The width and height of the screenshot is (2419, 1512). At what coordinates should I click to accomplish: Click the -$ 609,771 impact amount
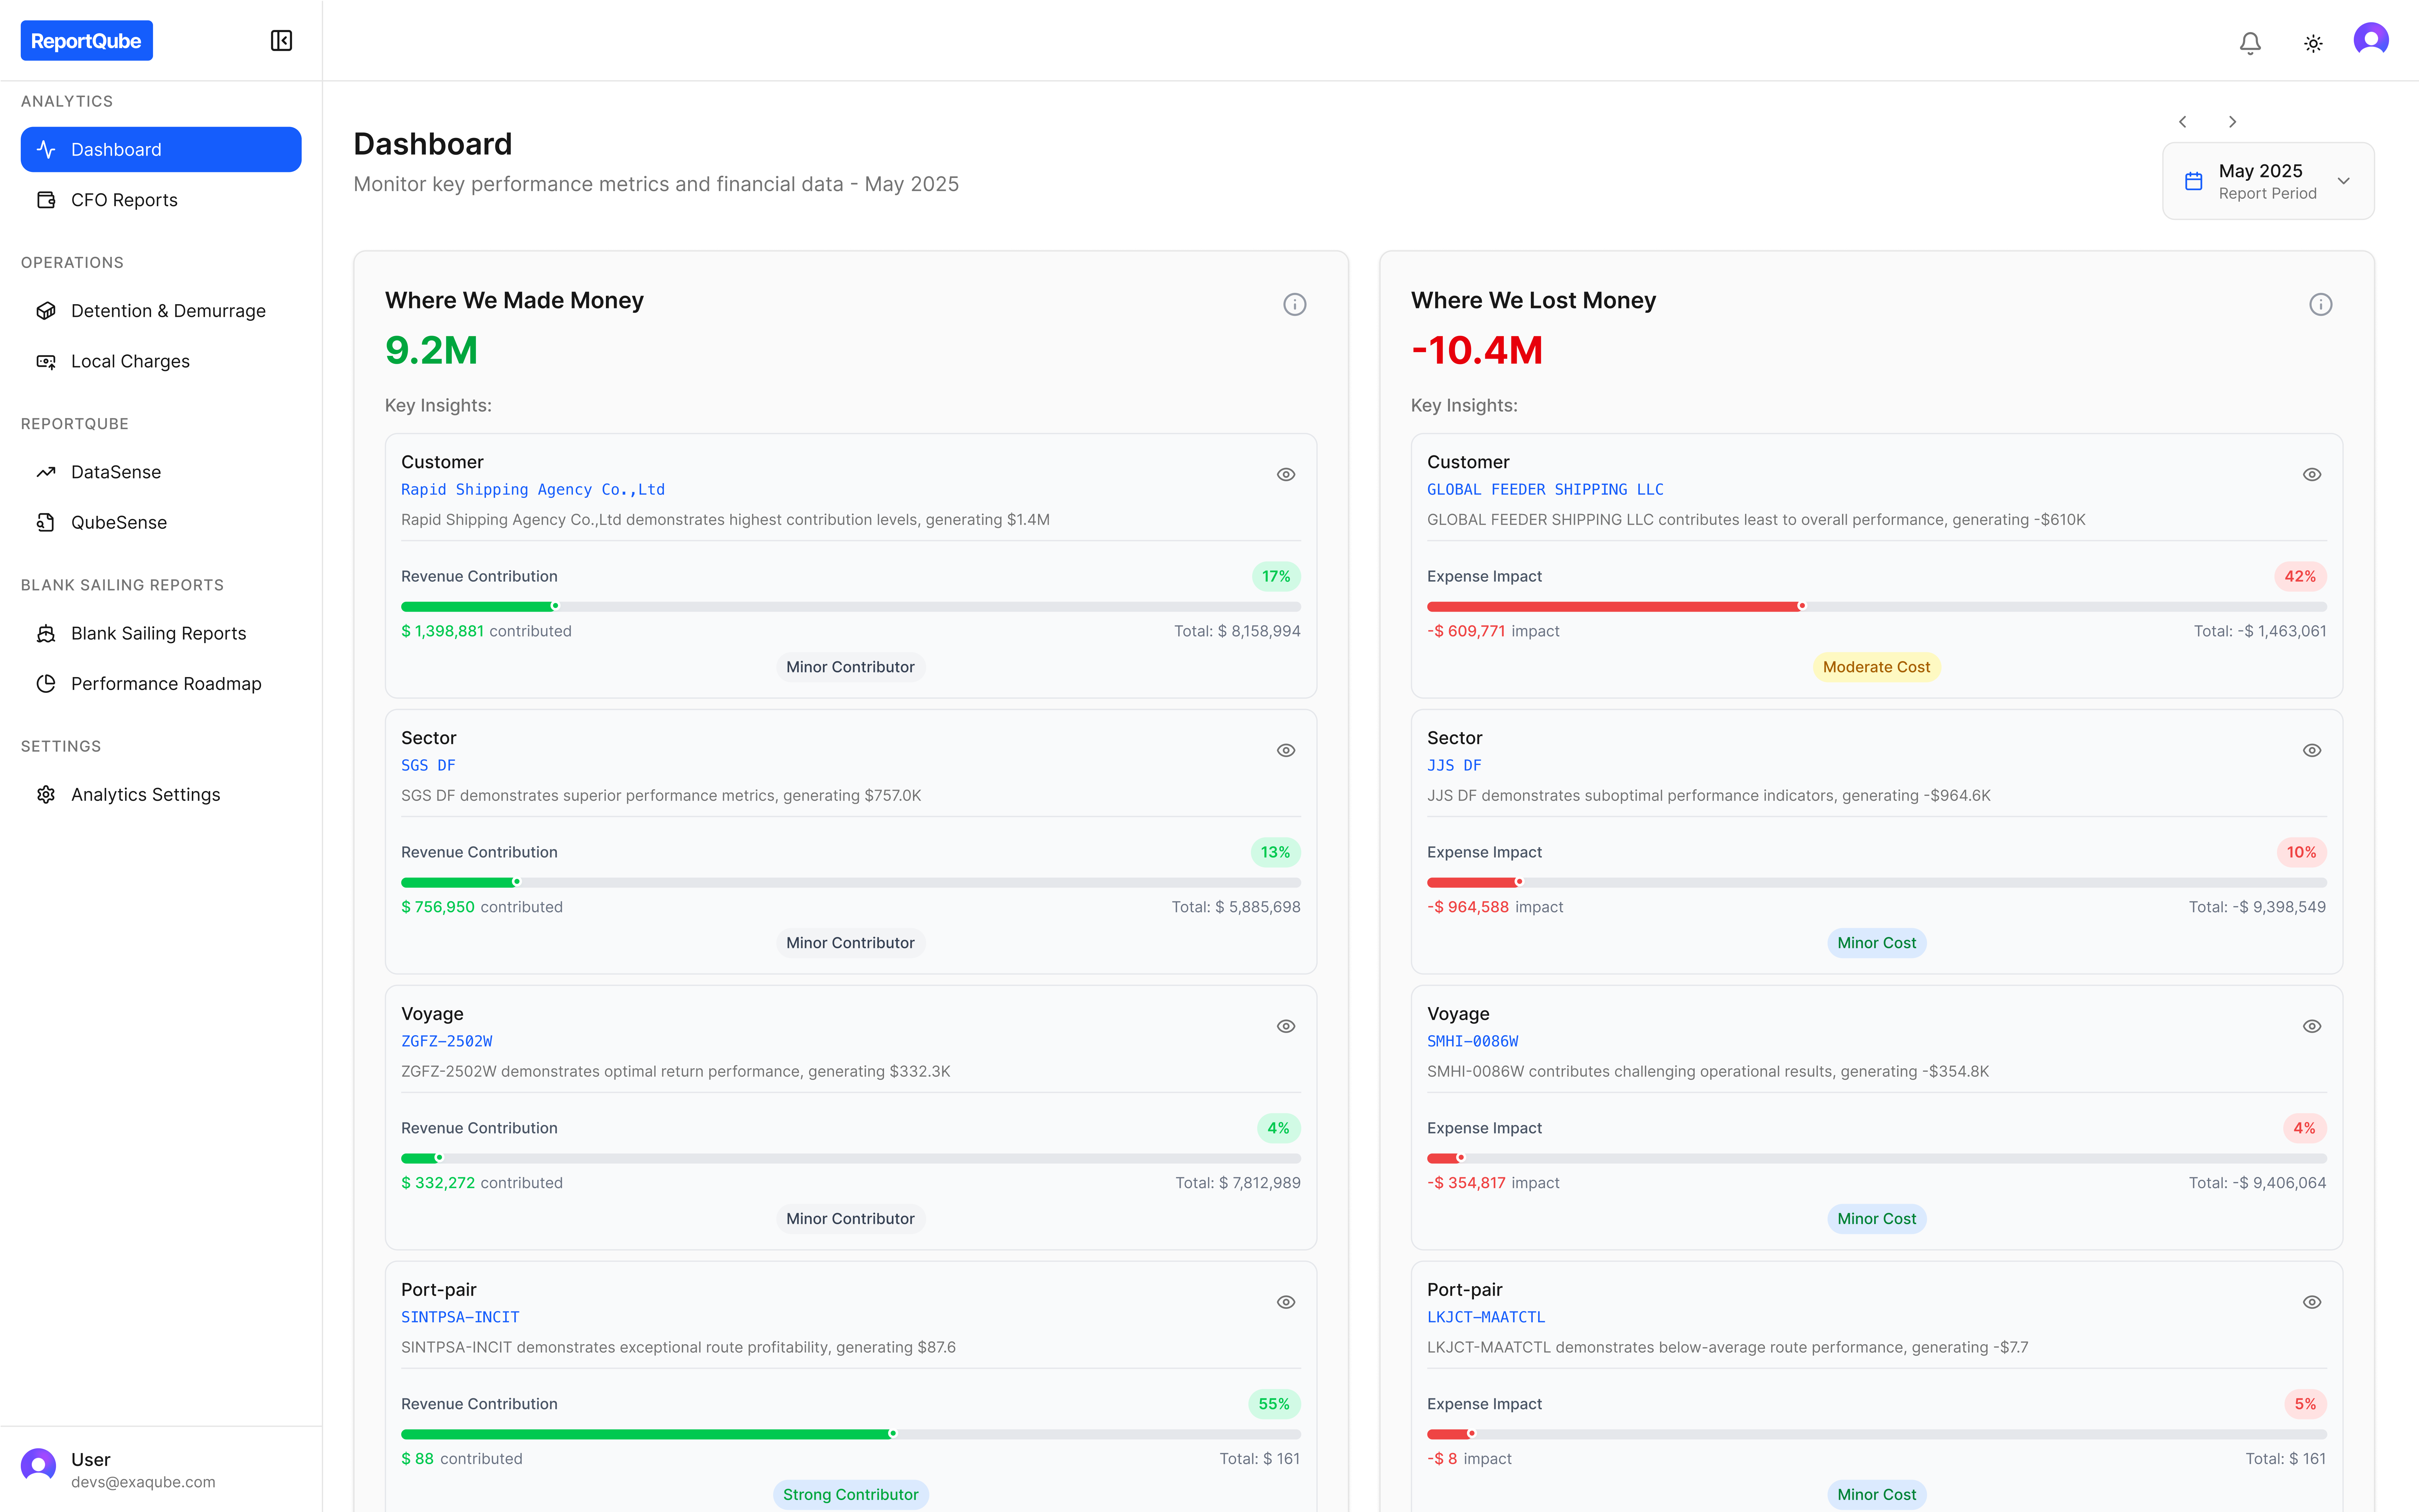point(1466,631)
